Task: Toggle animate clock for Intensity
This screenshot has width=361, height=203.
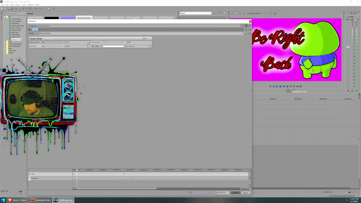Action: click(88, 46)
